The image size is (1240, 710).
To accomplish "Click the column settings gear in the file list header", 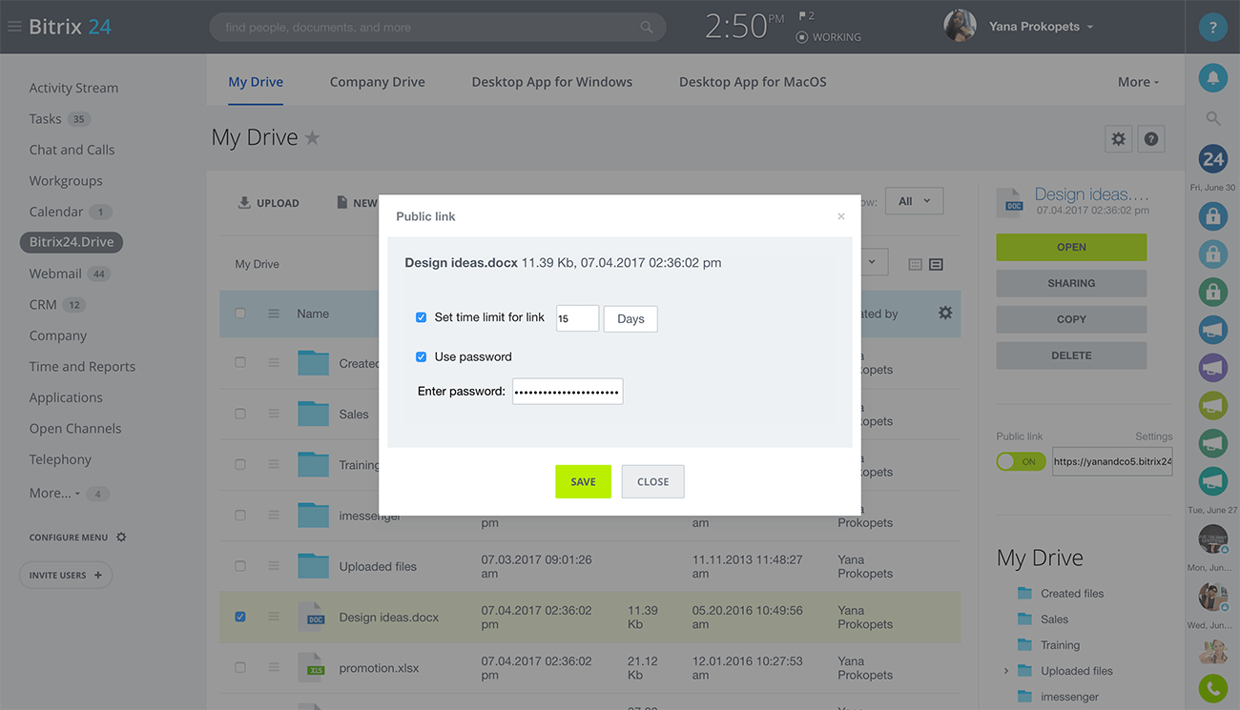I will tap(945, 313).
